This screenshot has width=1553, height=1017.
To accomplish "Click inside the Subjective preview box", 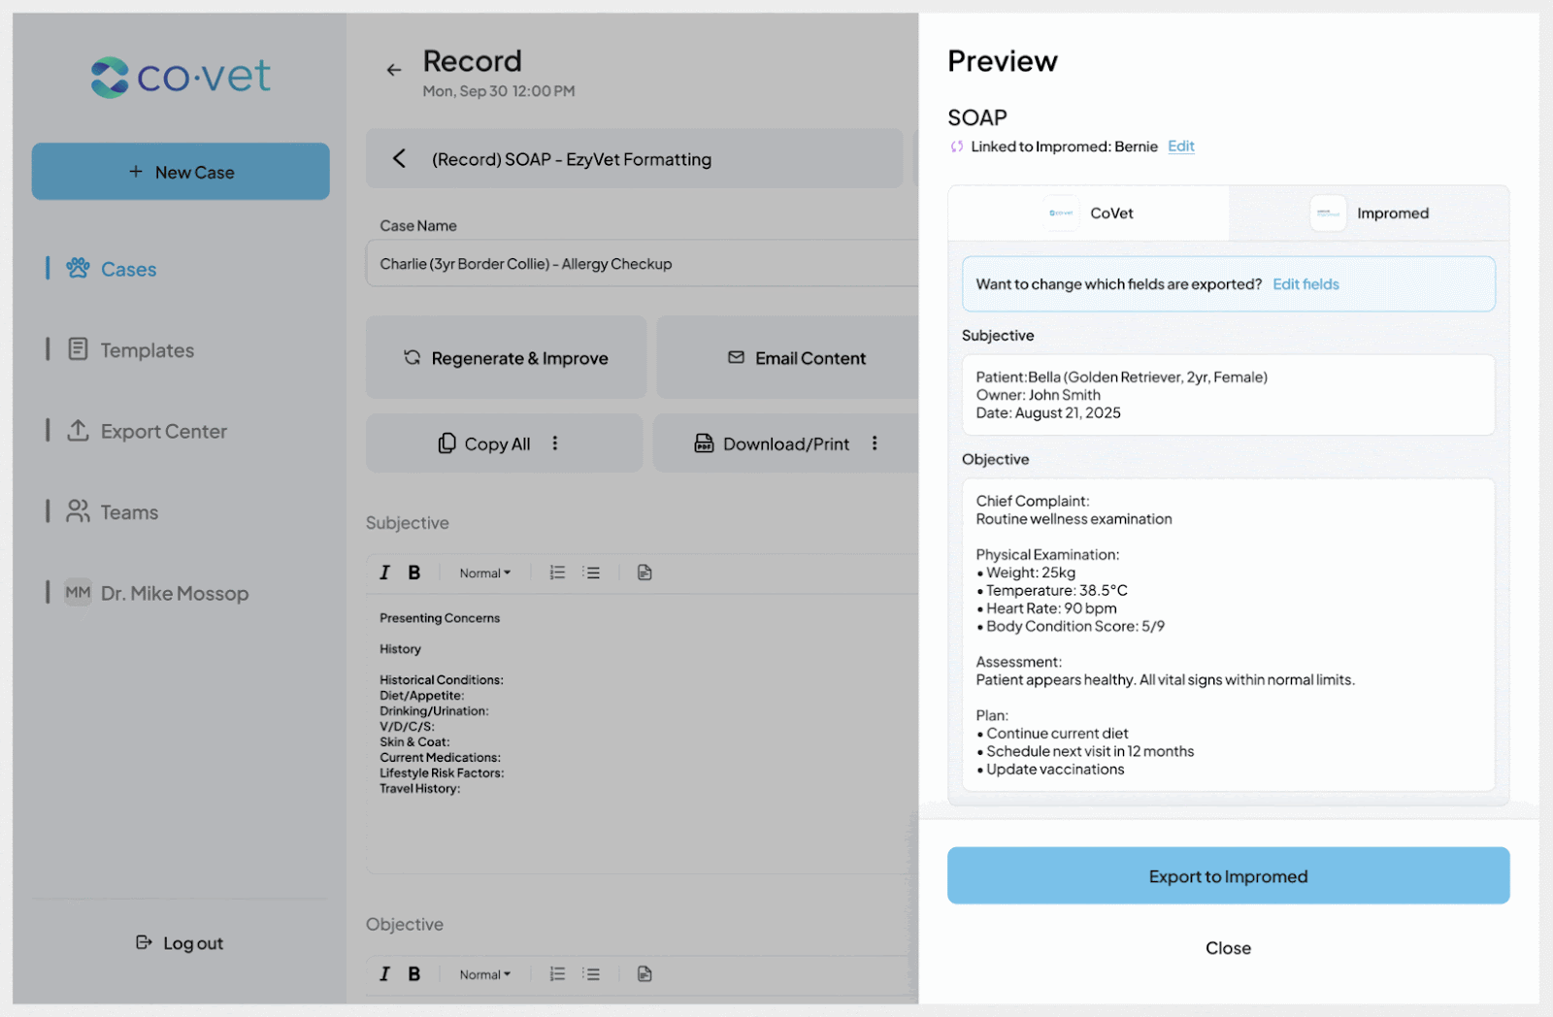I will (1229, 395).
